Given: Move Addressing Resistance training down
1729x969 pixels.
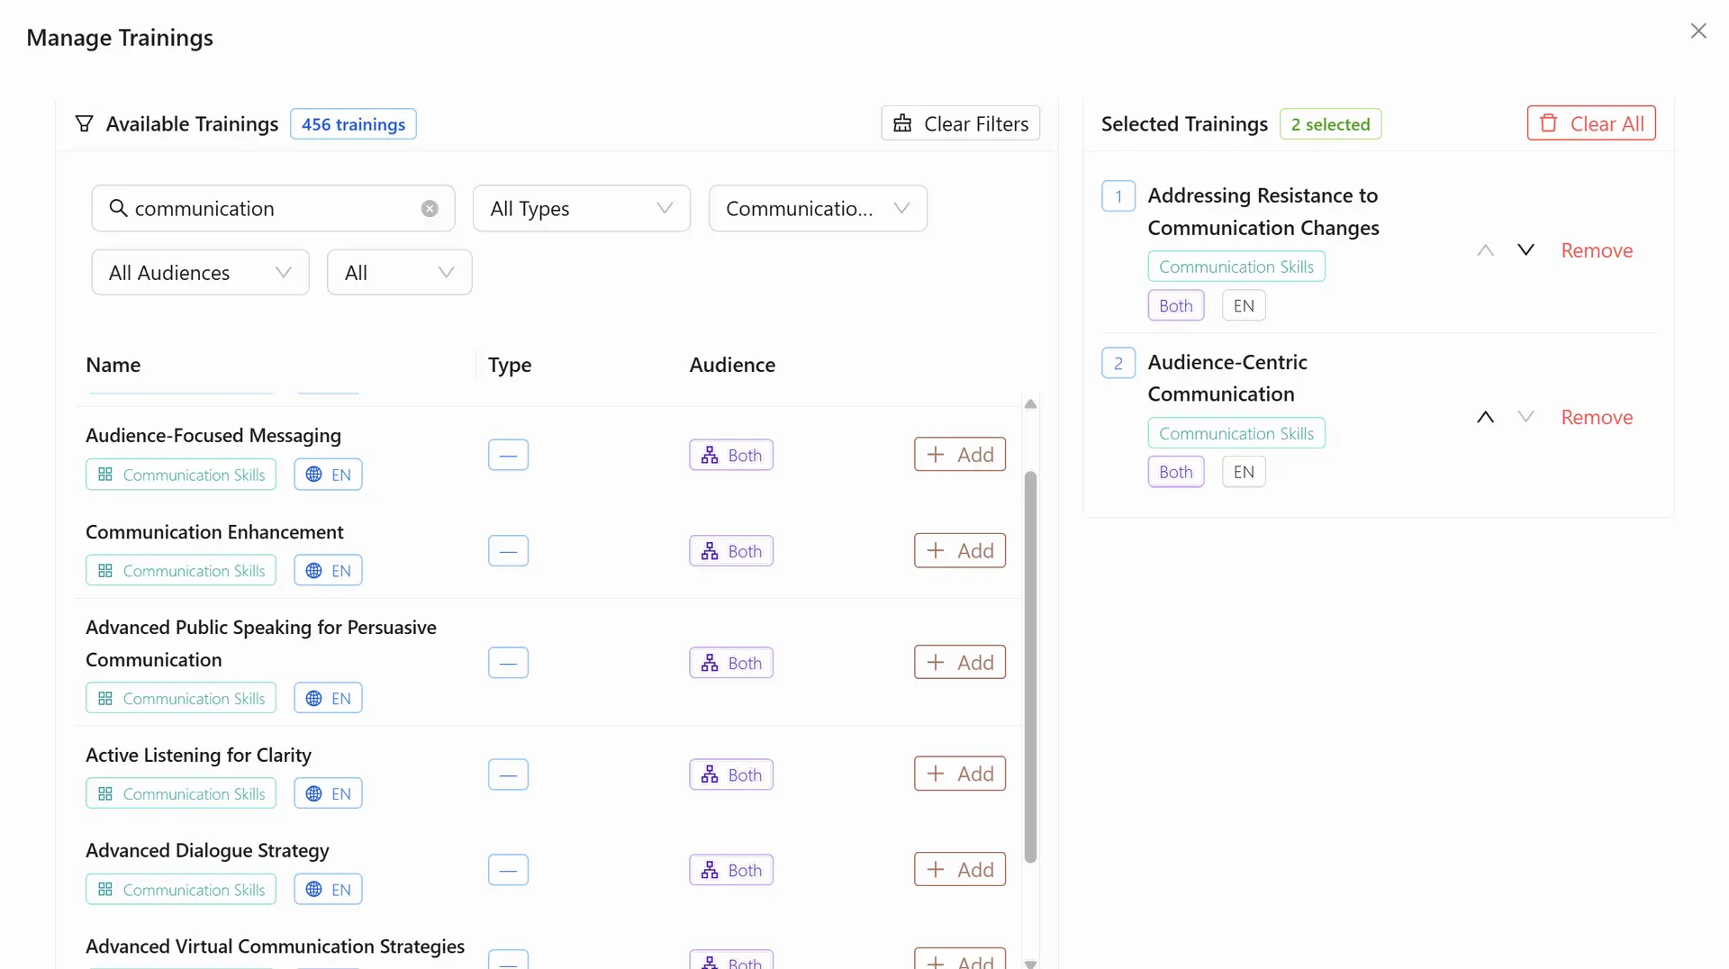Looking at the screenshot, I should pos(1525,250).
